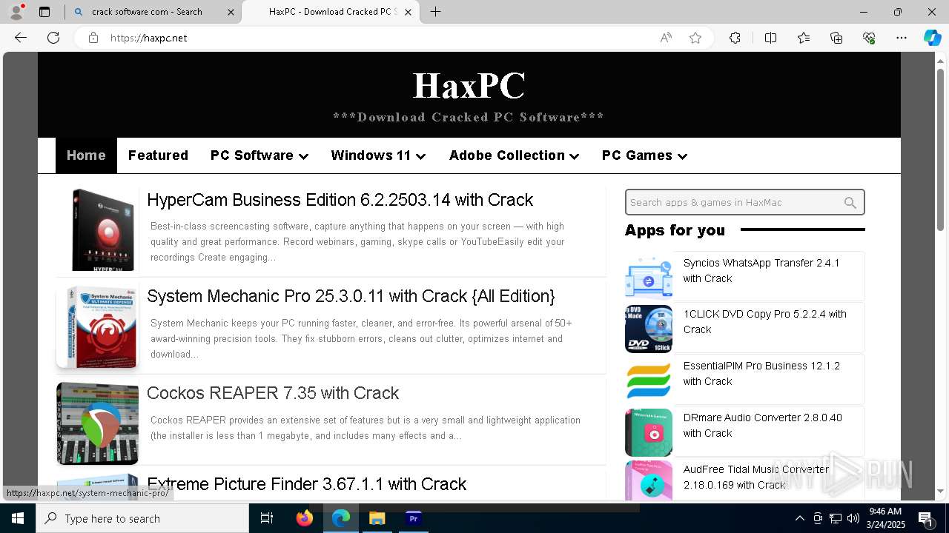Open the Extensions puzzle icon

[735, 38]
